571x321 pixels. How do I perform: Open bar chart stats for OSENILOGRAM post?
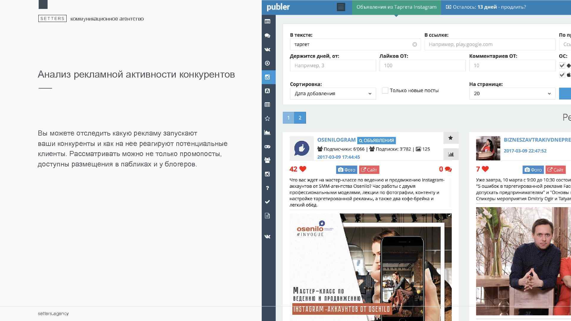451,154
